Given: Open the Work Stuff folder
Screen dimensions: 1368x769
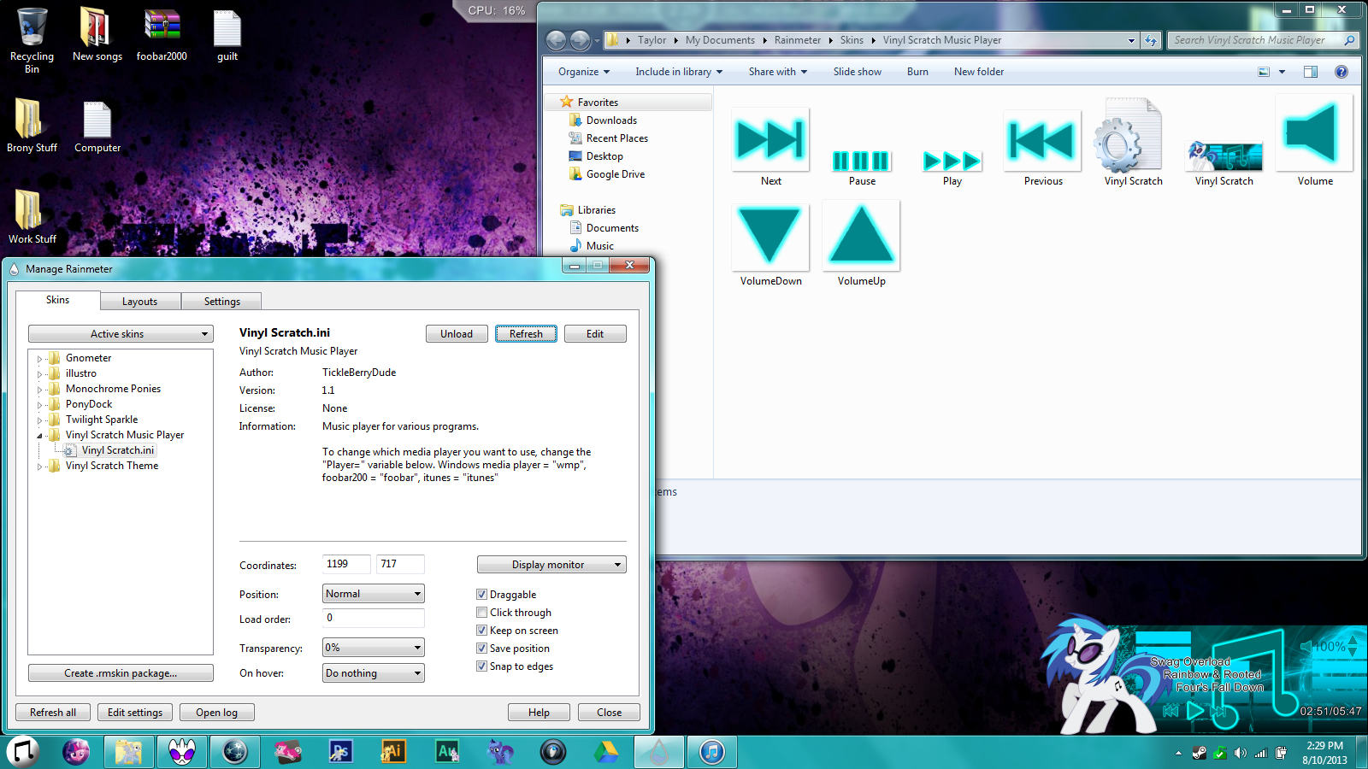Looking at the screenshot, I should point(32,217).
